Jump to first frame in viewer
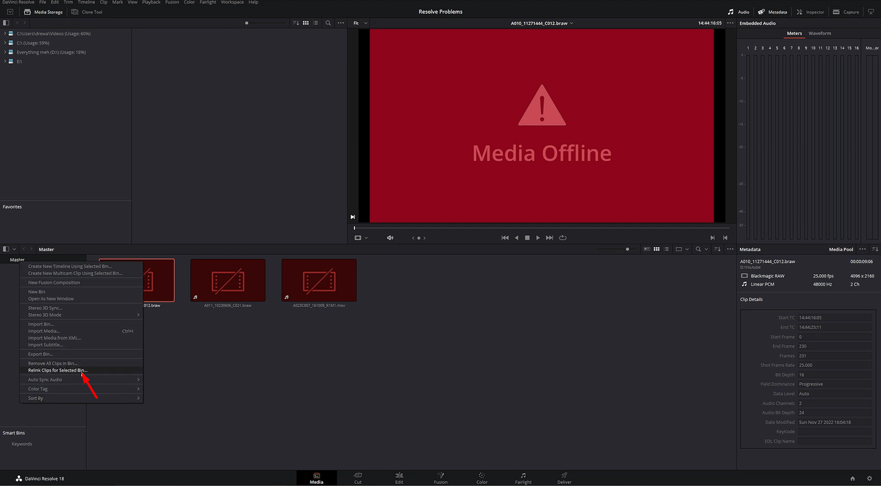Screen dimensions: 881x486 (x=505, y=237)
